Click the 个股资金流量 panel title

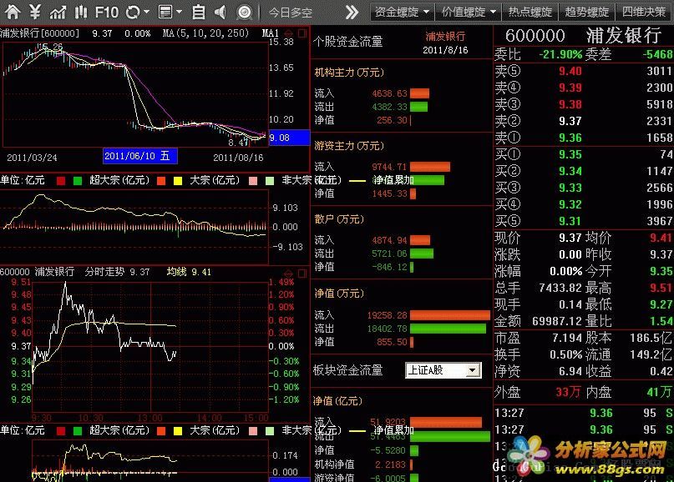click(347, 41)
